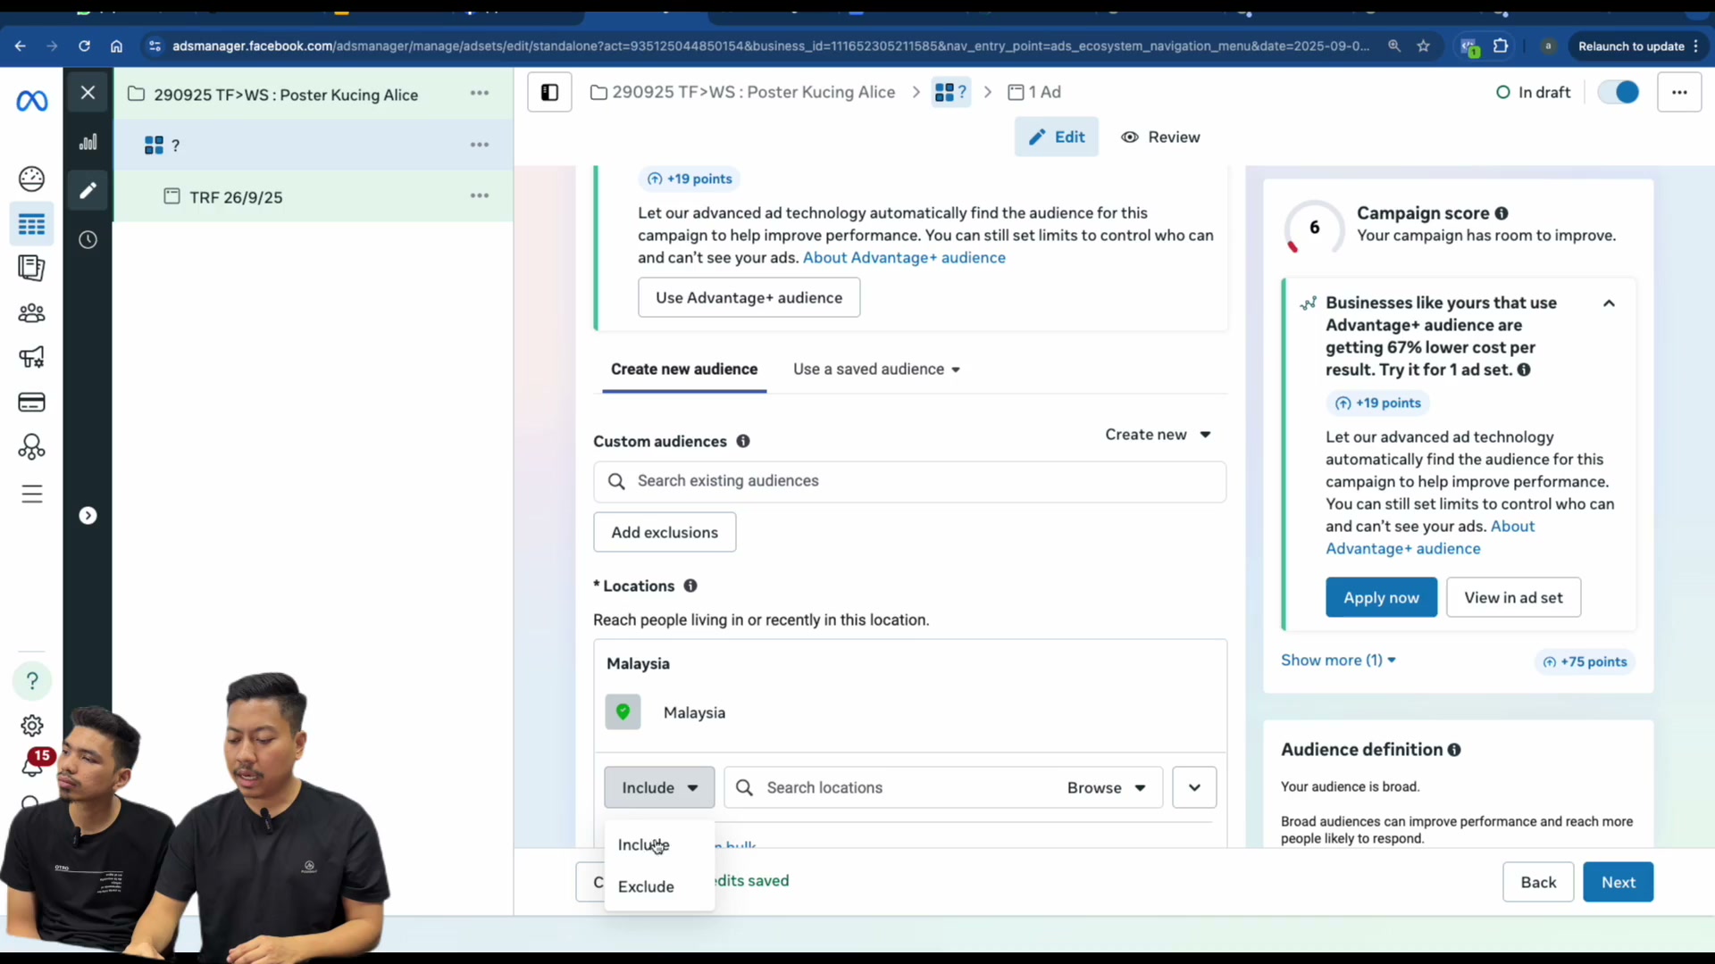
Task: Open the Settings gear icon
Action: [32, 725]
